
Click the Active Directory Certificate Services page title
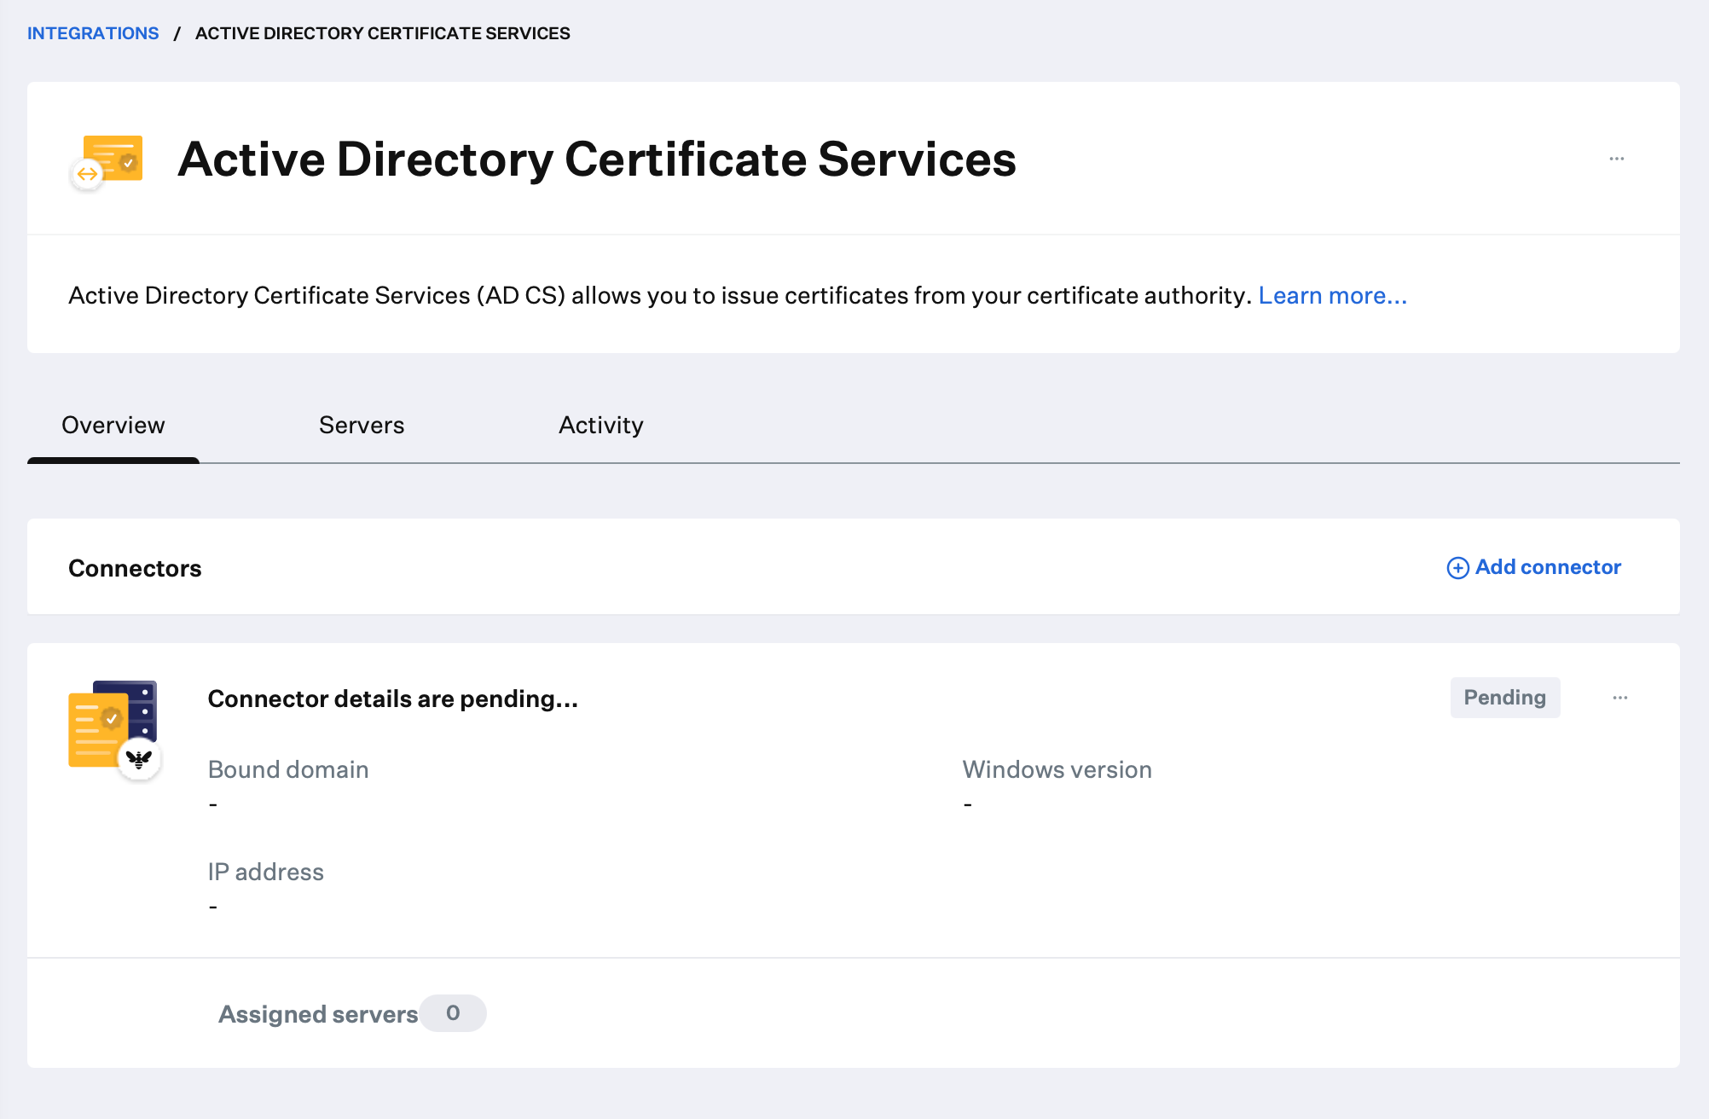tap(597, 159)
